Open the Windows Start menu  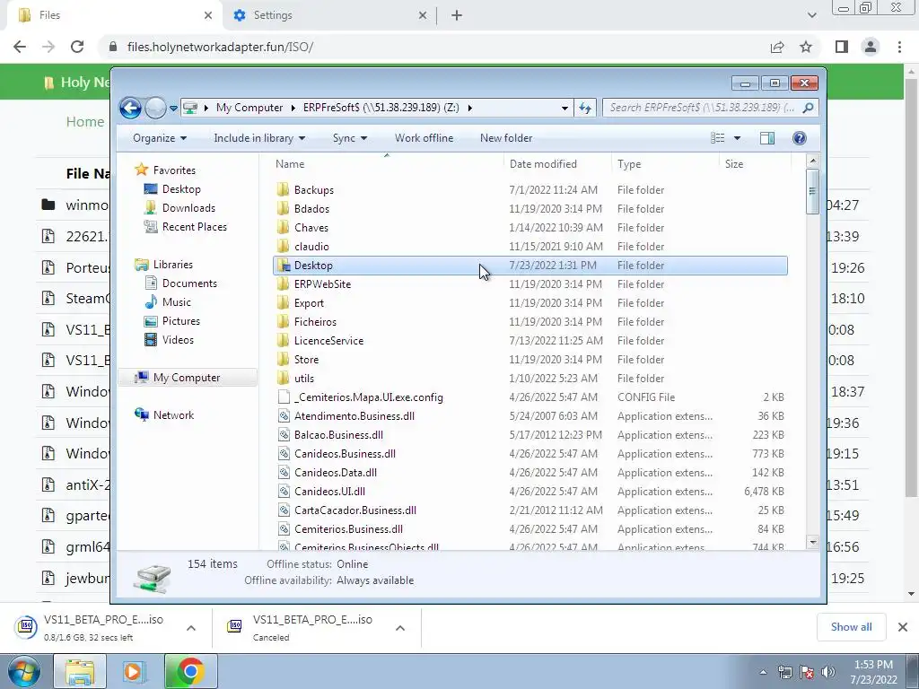pyautogui.click(x=23, y=671)
